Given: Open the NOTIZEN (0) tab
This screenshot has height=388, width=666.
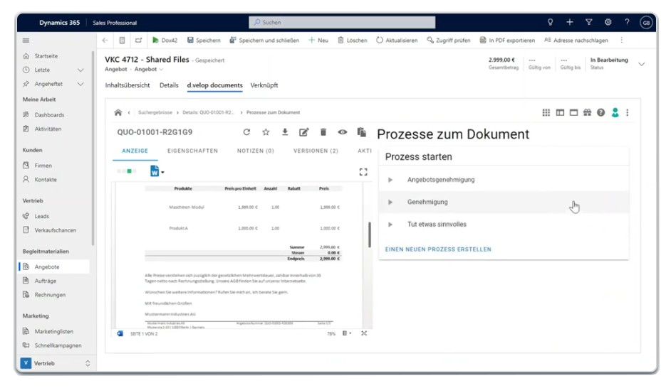Looking at the screenshot, I should coord(256,151).
